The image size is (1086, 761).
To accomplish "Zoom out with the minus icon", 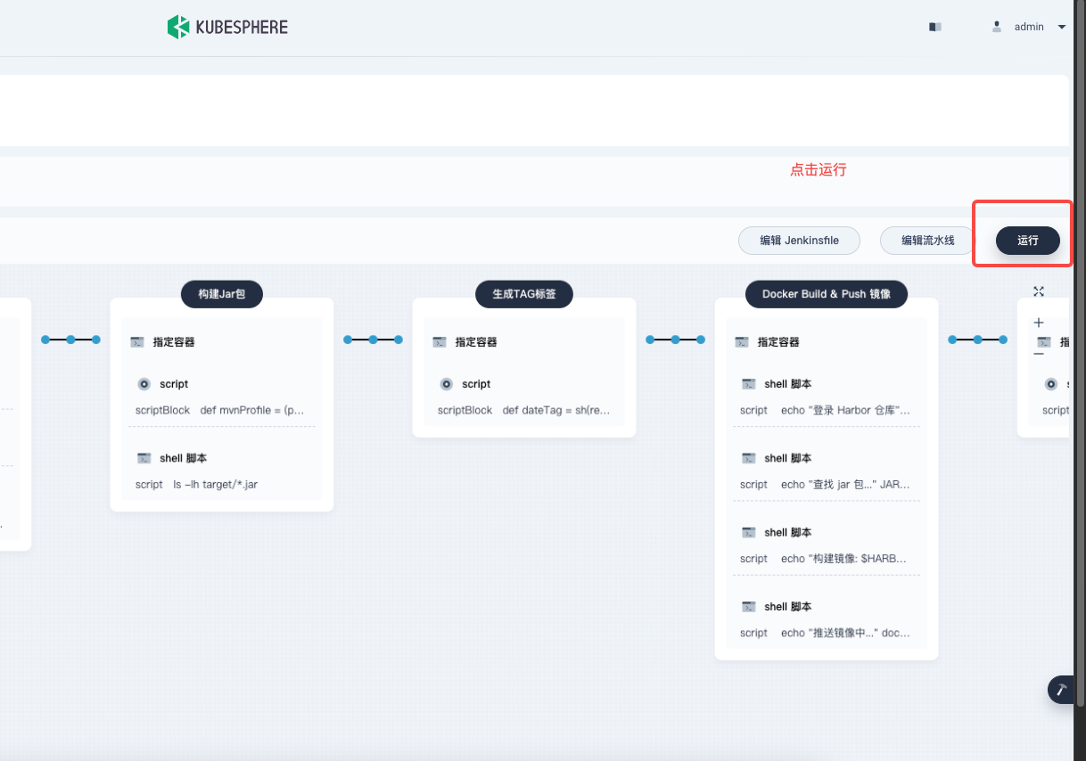I will [1038, 354].
